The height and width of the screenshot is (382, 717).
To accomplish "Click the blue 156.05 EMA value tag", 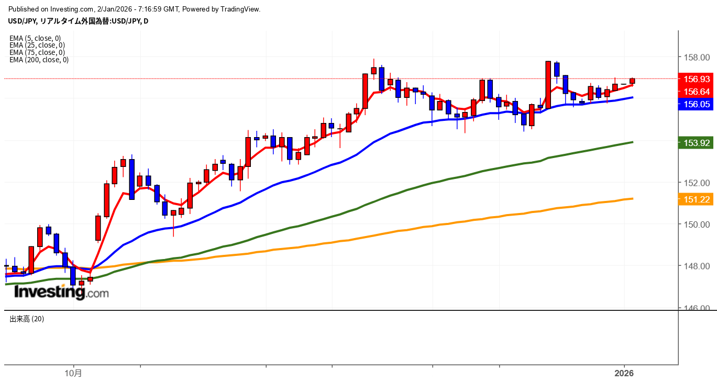I will click(x=697, y=104).
